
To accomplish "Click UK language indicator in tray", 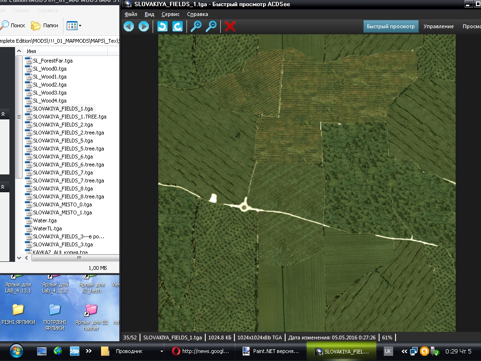I will (x=388, y=351).
